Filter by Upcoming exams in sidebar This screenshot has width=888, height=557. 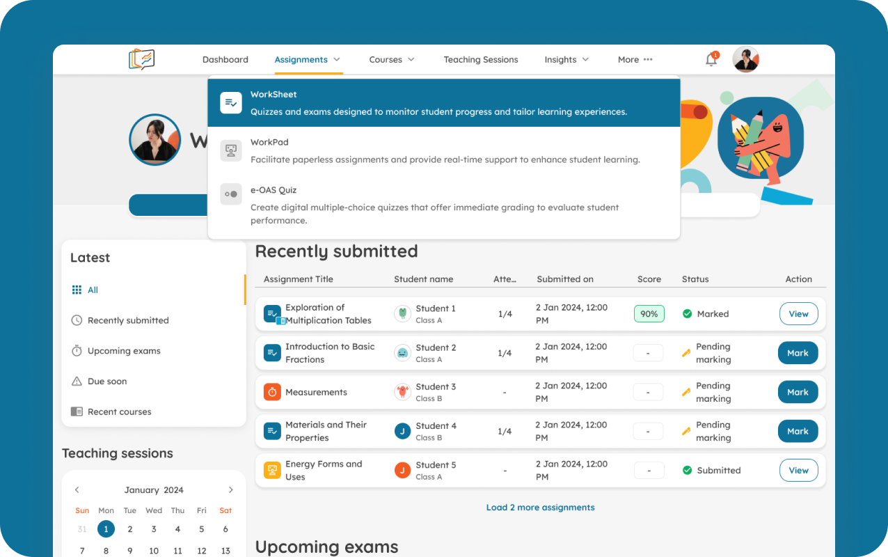[123, 351]
